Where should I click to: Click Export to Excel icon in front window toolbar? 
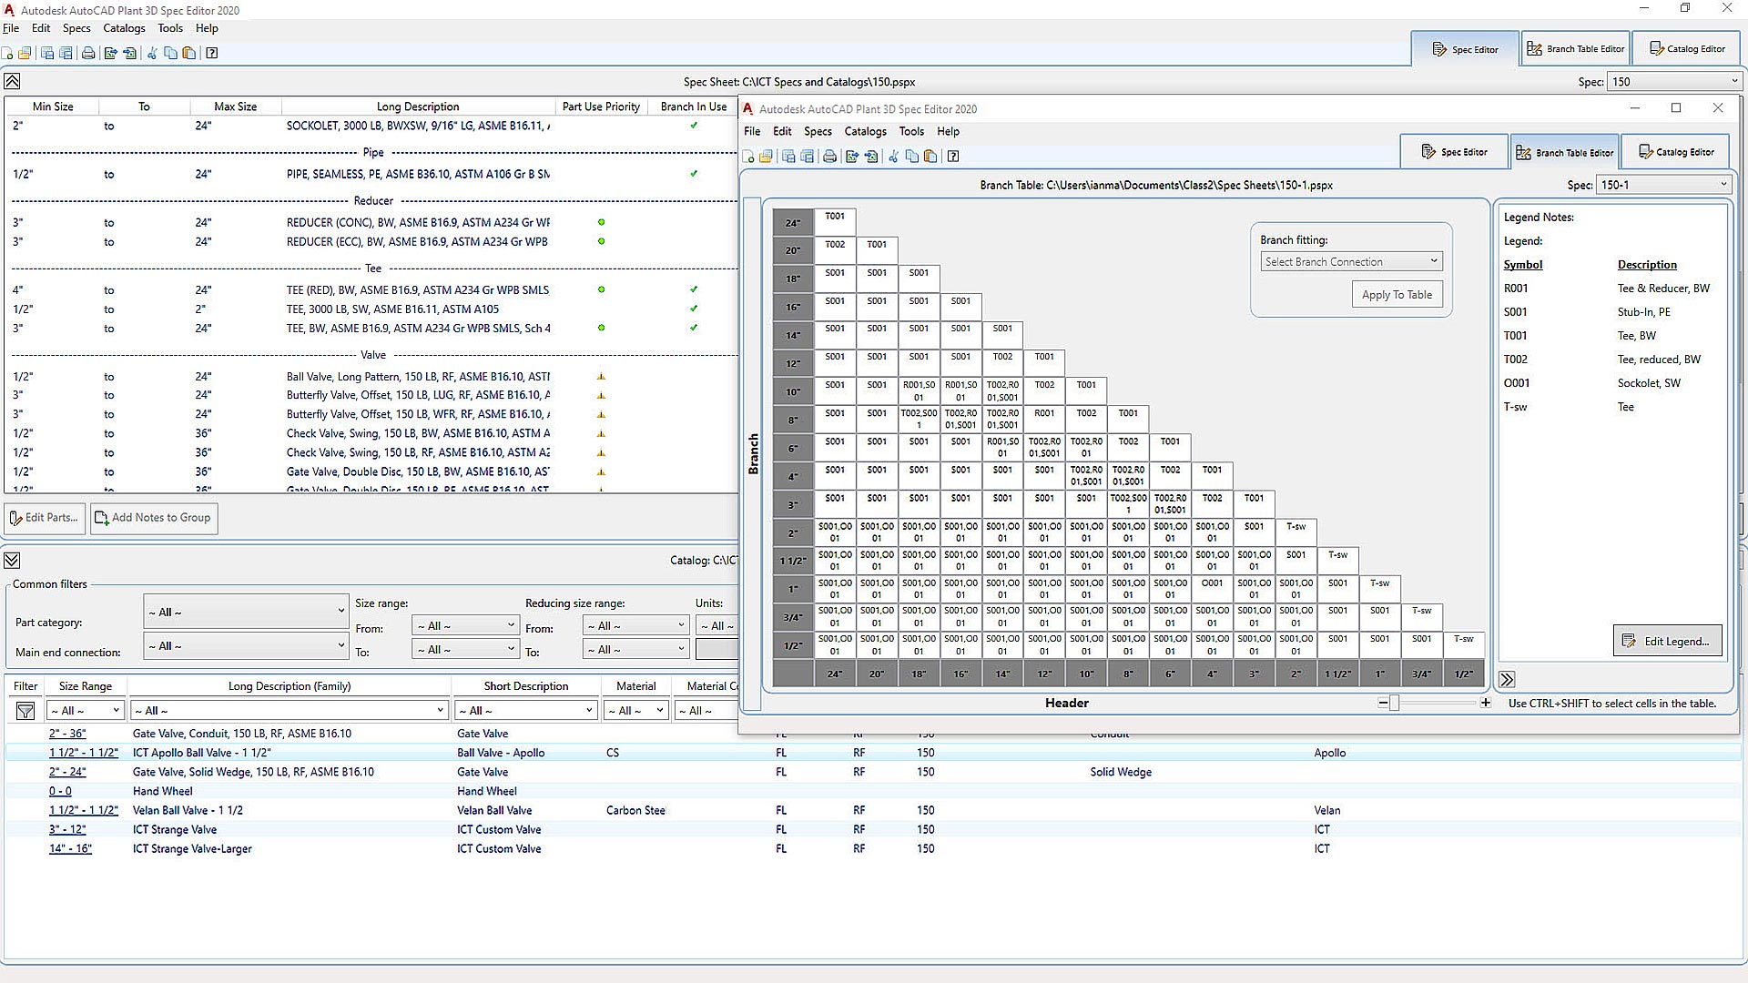click(x=851, y=157)
